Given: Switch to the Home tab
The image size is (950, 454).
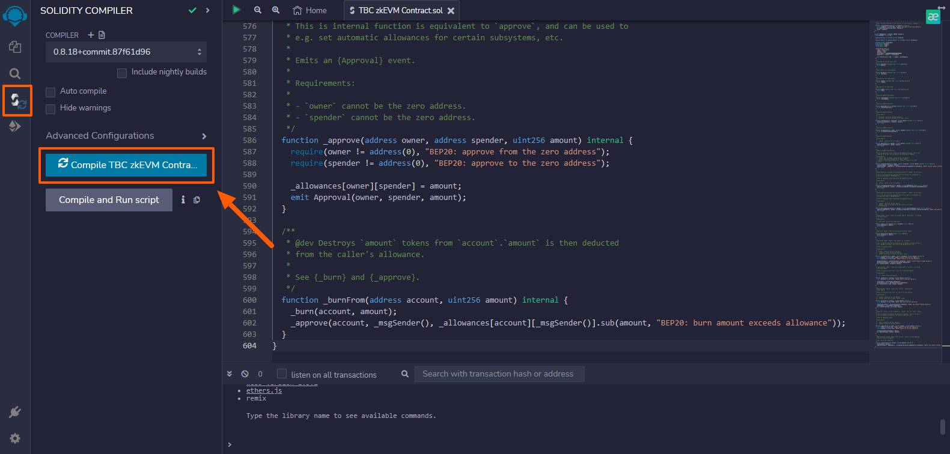Looking at the screenshot, I should click(310, 10).
